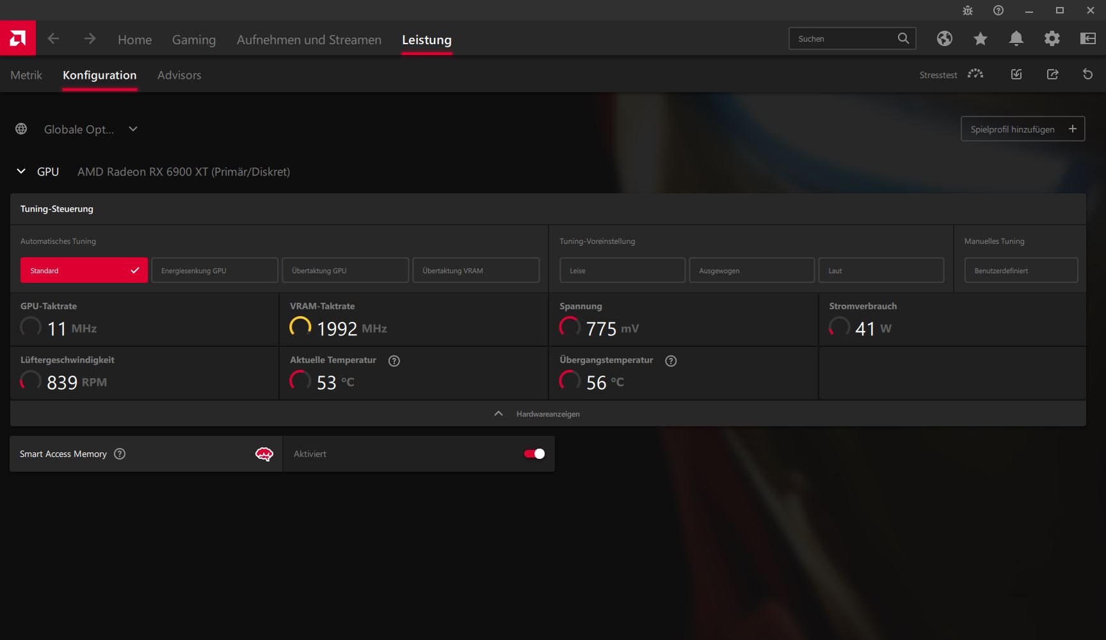Image resolution: width=1106 pixels, height=640 pixels.
Task: Select Standard automatic tuning
Action: coord(84,270)
